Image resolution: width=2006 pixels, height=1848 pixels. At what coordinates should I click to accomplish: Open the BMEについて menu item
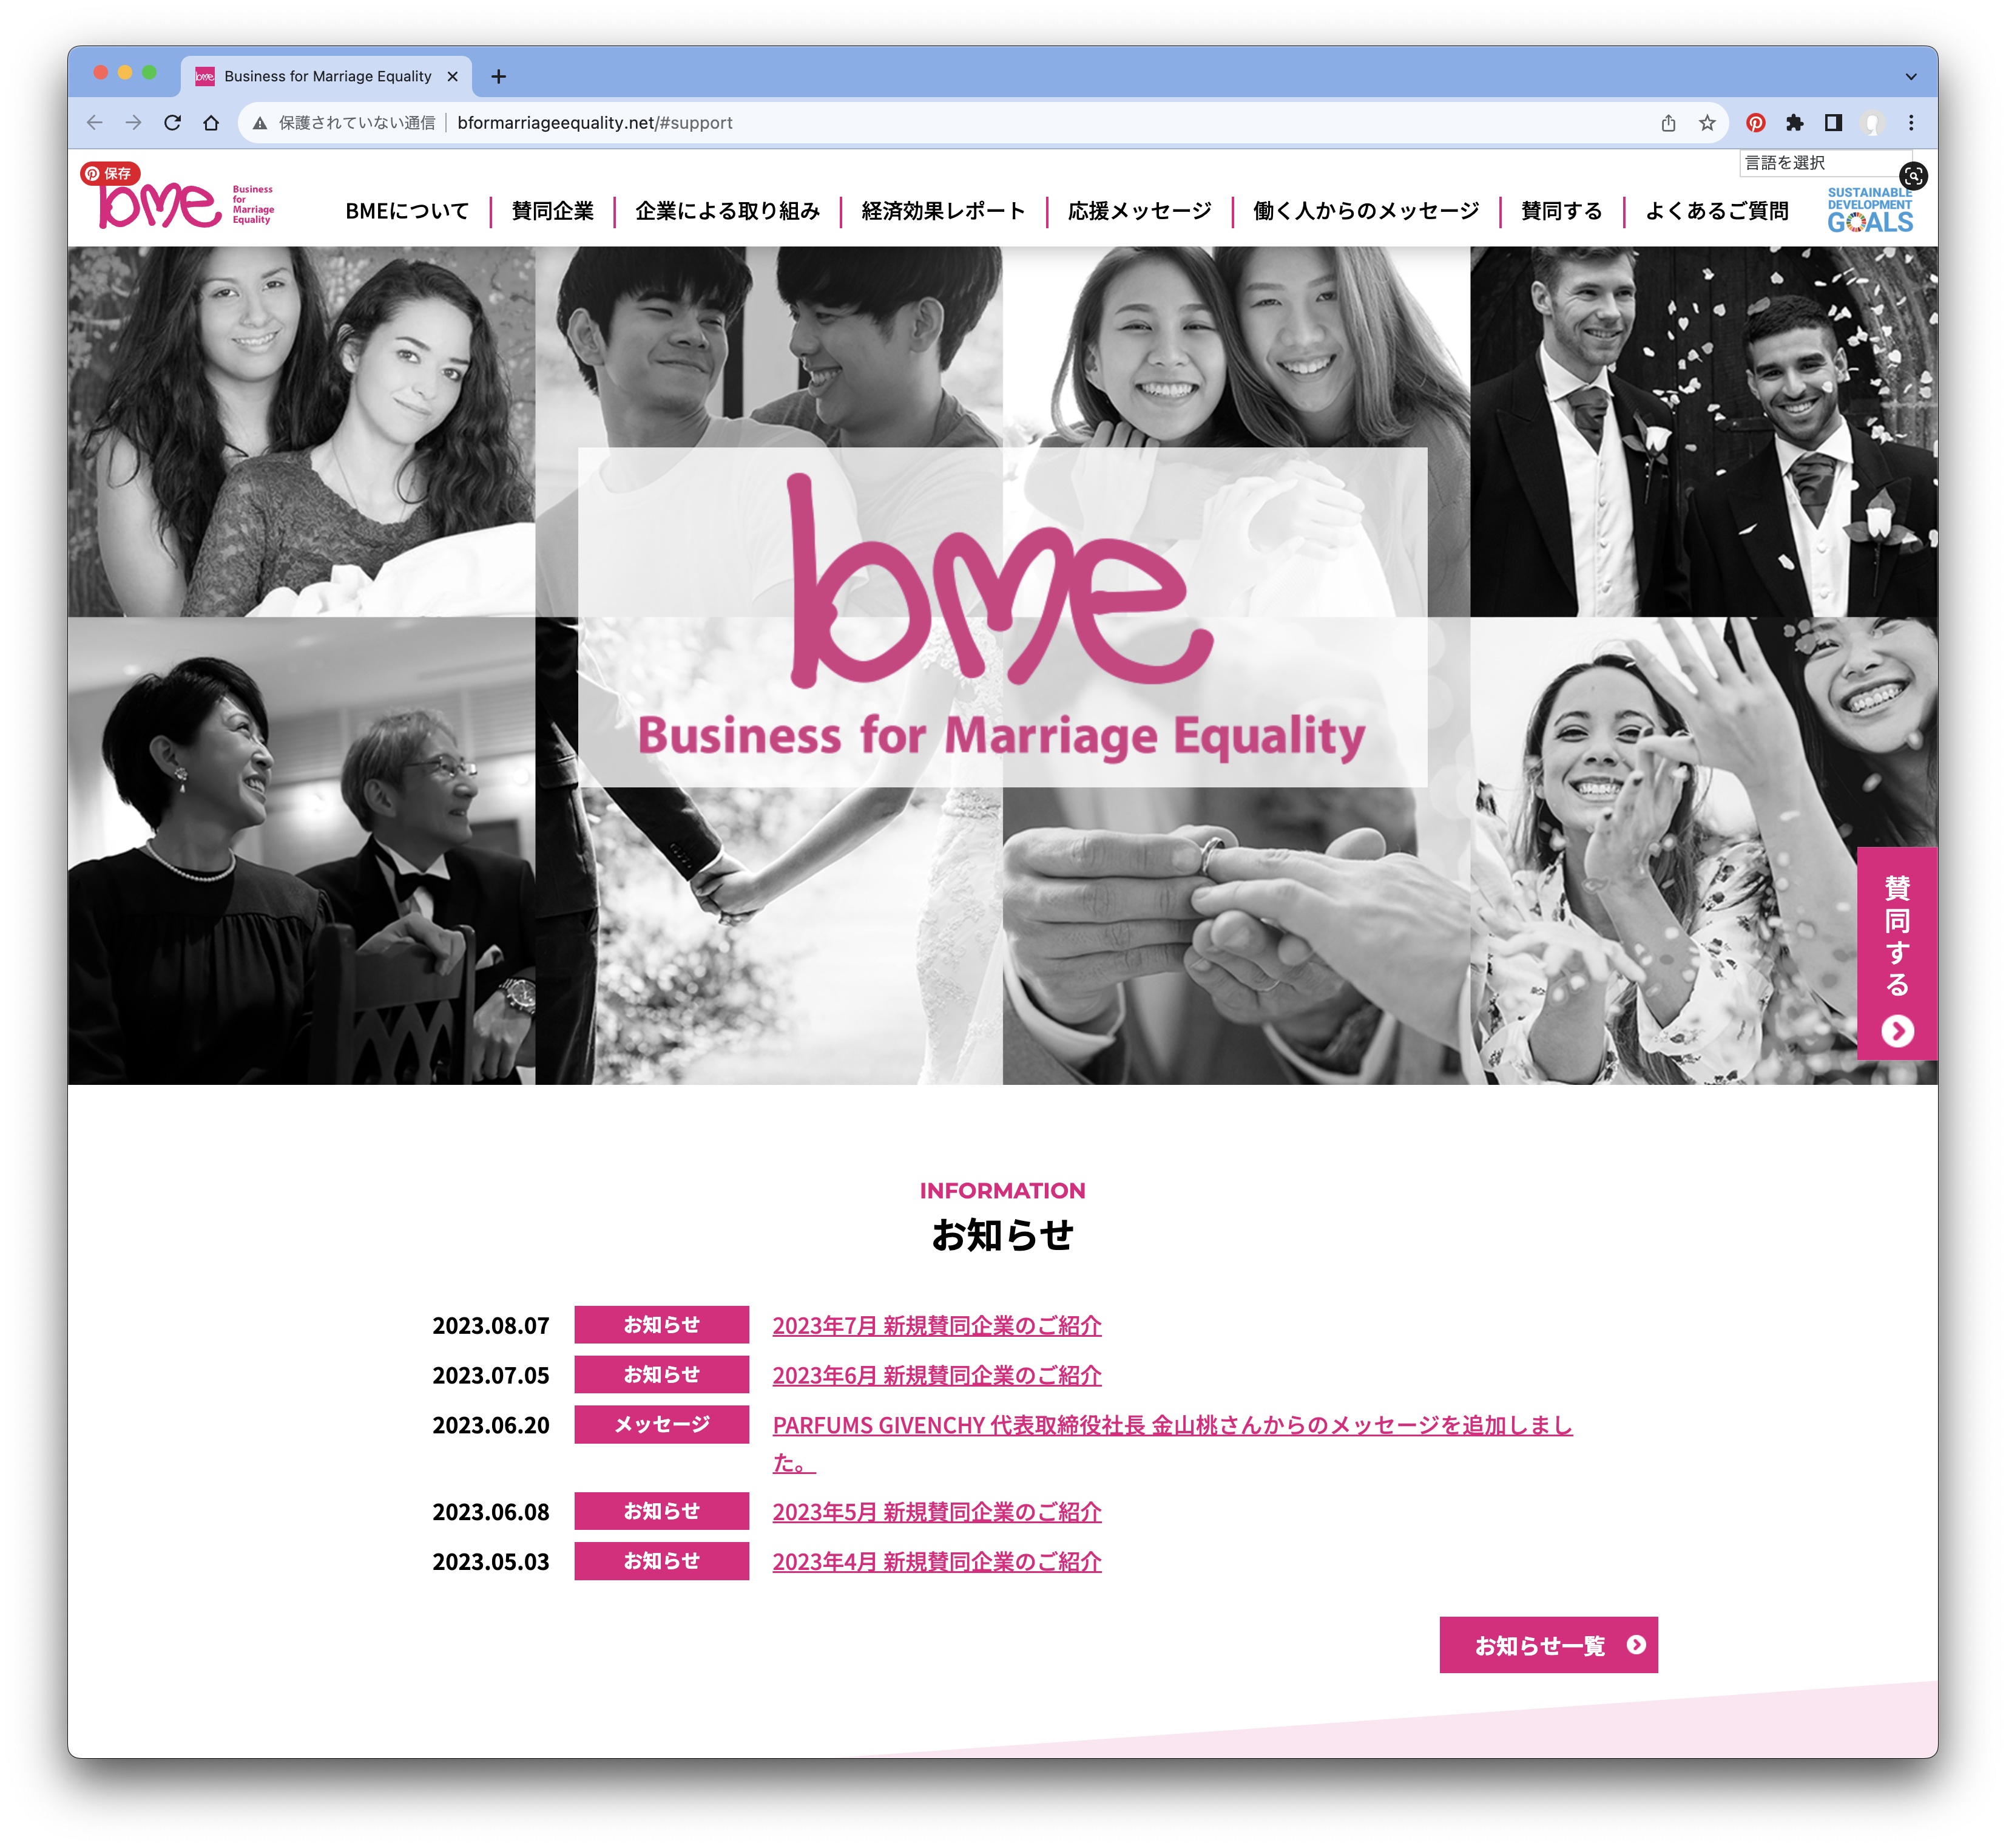click(x=407, y=211)
